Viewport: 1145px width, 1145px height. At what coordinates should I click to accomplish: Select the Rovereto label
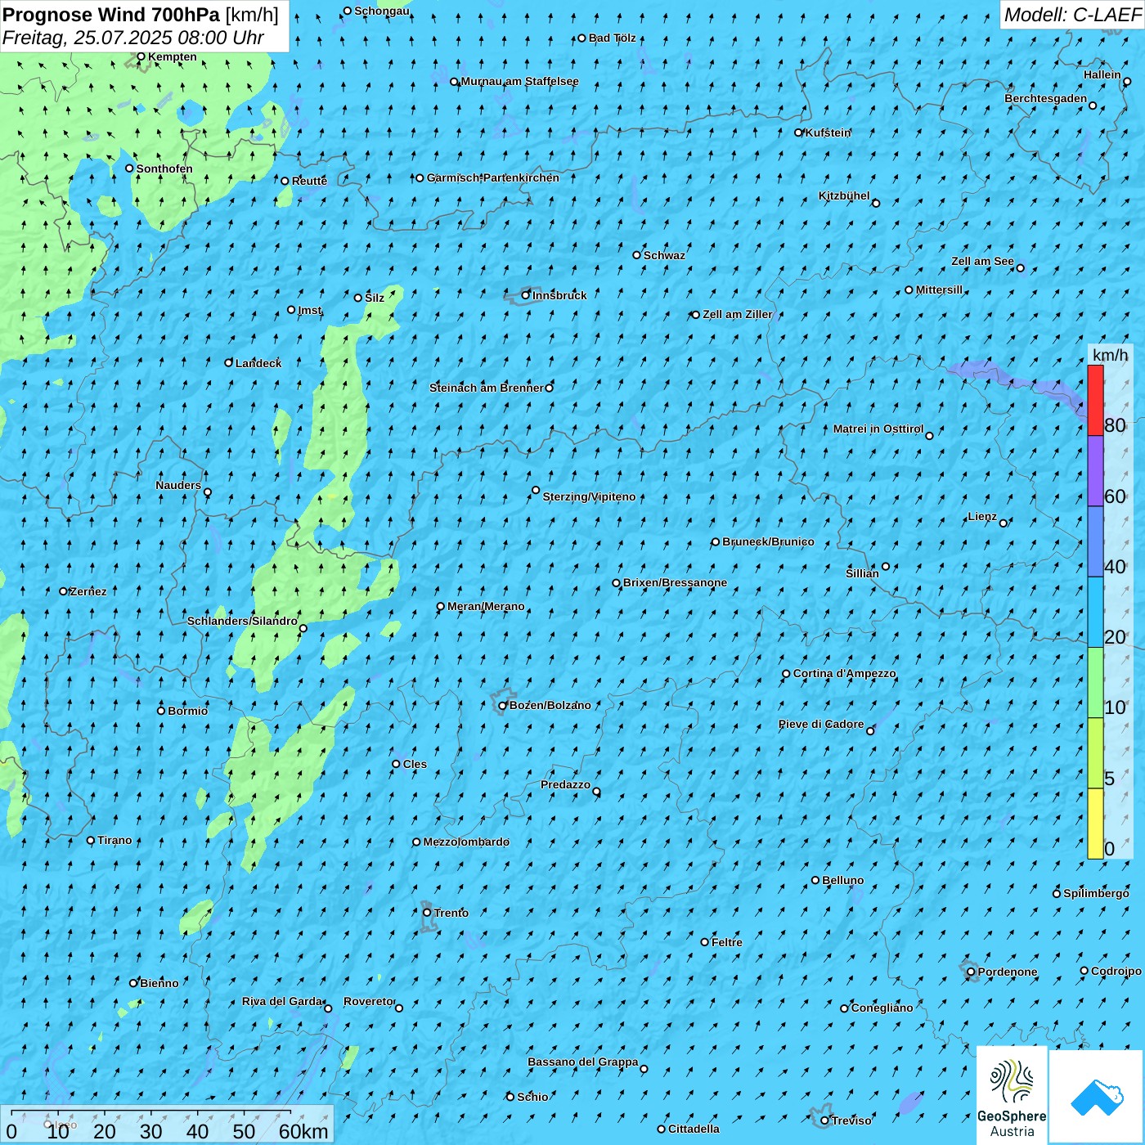pos(368,1001)
